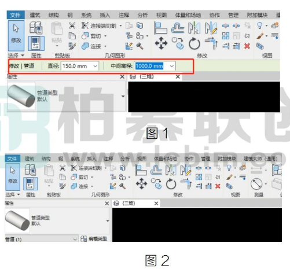Expand 剪切 dropdown in Figure 1 geometry panel

[105, 36]
